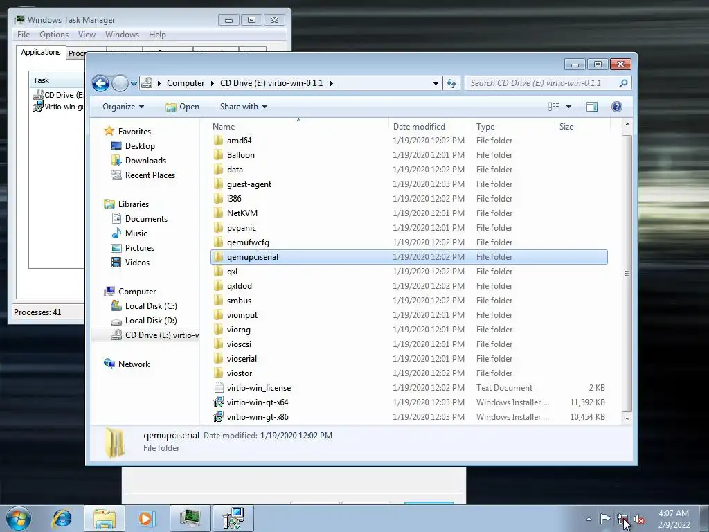The image size is (709, 532).
Task: Select the Balloon folder icon
Action: [218, 154]
